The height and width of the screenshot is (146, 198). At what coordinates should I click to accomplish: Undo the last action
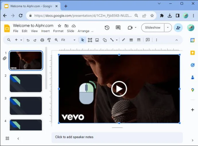[x=28, y=40]
